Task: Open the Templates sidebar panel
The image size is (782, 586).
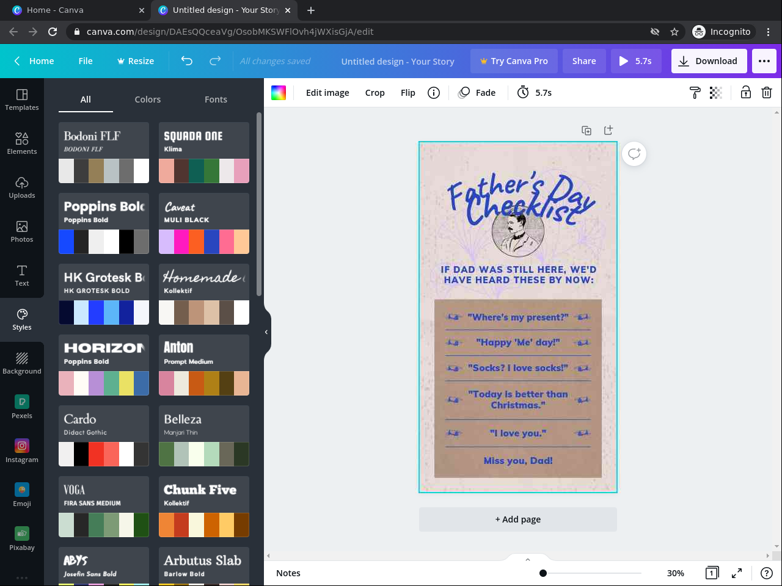Action: point(22,99)
